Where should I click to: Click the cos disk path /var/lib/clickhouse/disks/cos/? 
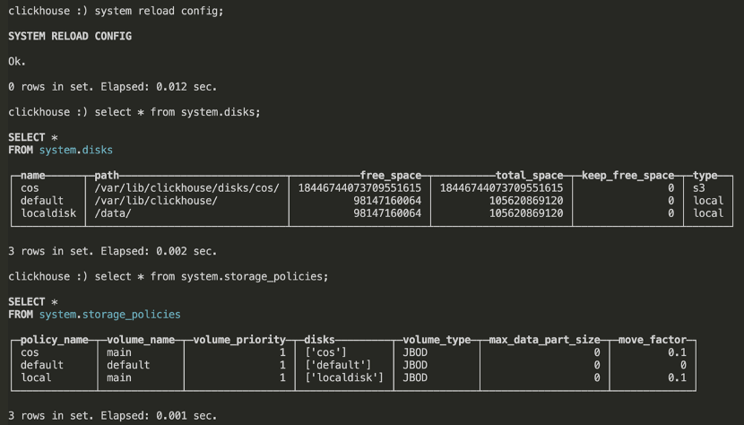coord(187,188)
